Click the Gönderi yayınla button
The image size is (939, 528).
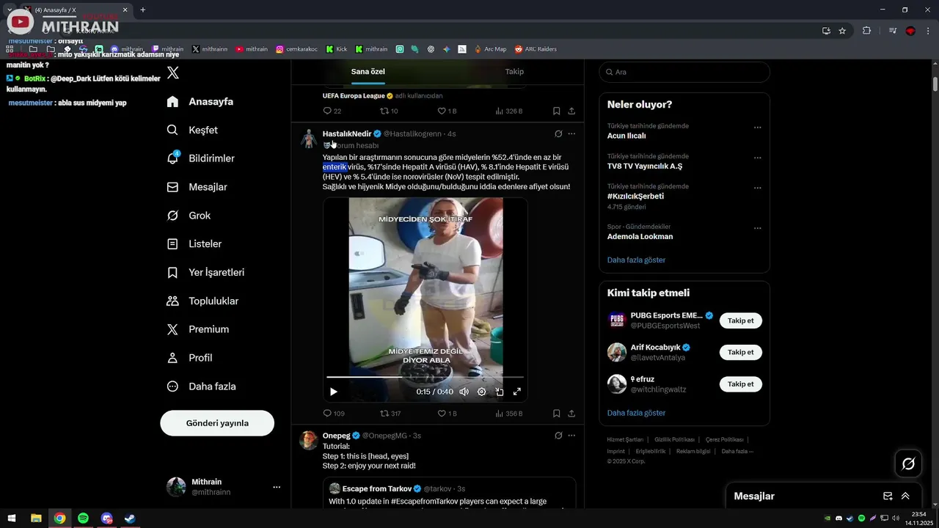tap(217, 423)
